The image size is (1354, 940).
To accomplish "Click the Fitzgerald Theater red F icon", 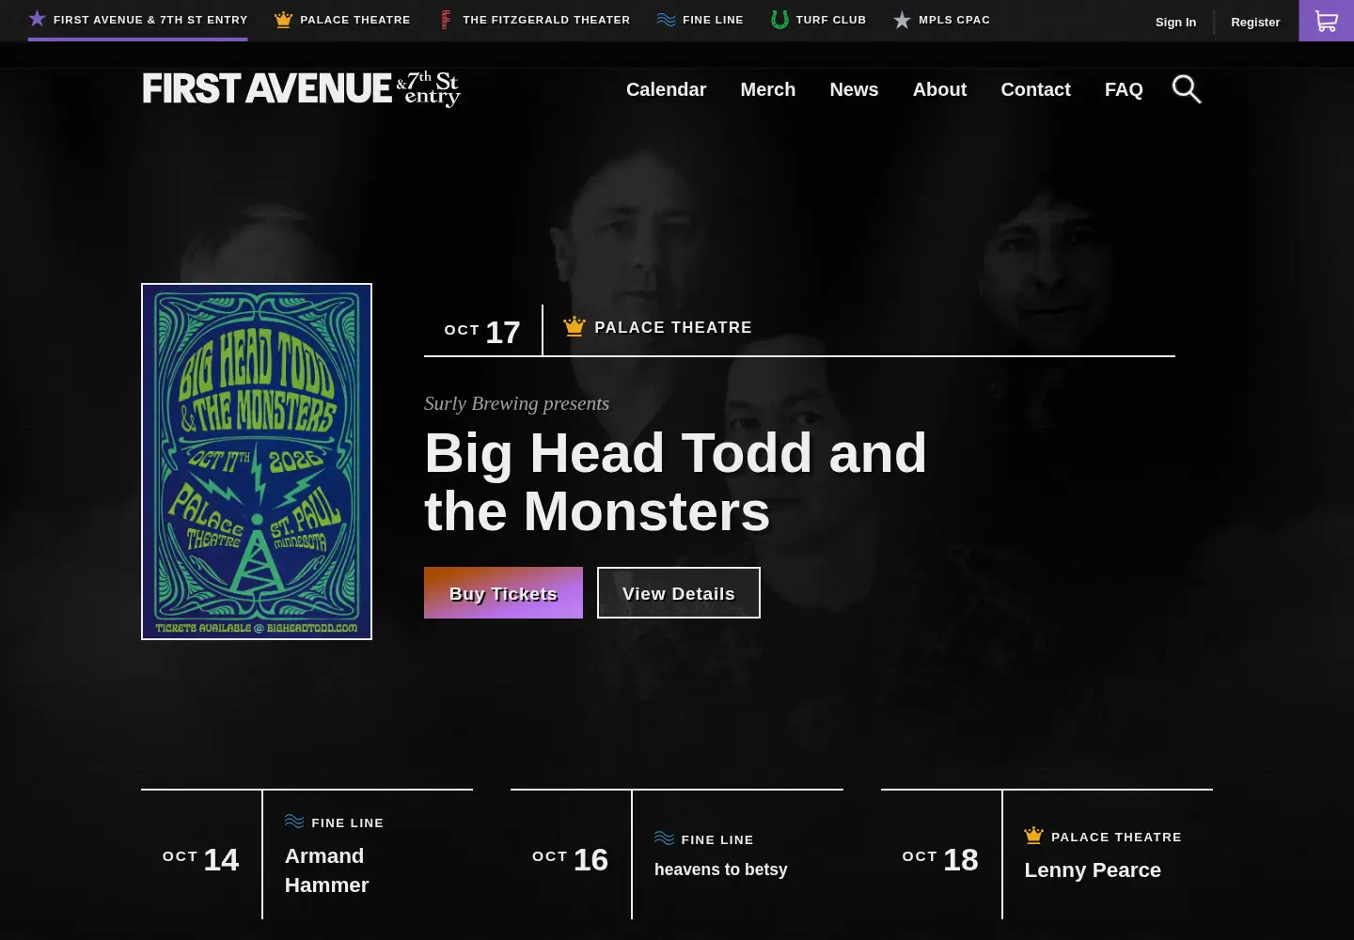I will pos(446,20).
